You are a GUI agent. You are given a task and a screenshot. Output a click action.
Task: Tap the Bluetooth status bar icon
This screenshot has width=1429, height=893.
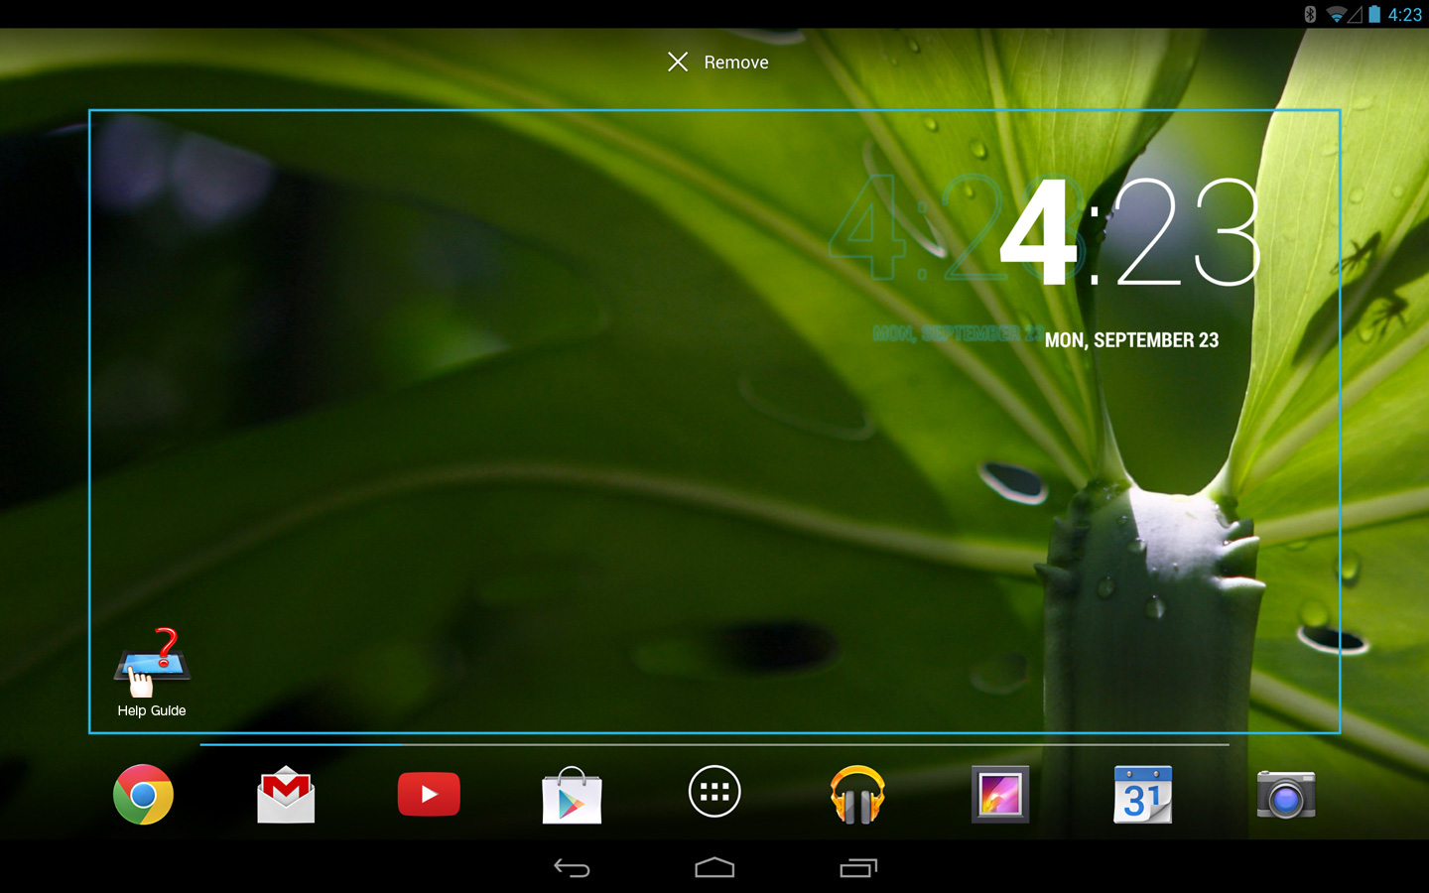(x=1310, y=14)
